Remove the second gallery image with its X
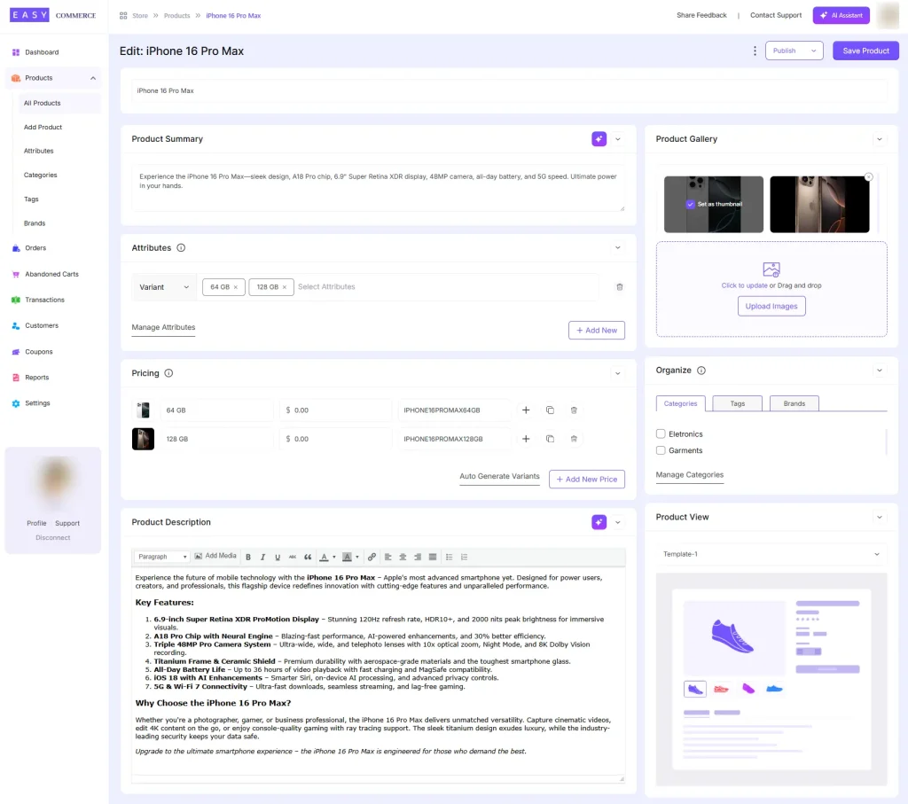Screen dimensions: 908x804 [x=868, y=177]
